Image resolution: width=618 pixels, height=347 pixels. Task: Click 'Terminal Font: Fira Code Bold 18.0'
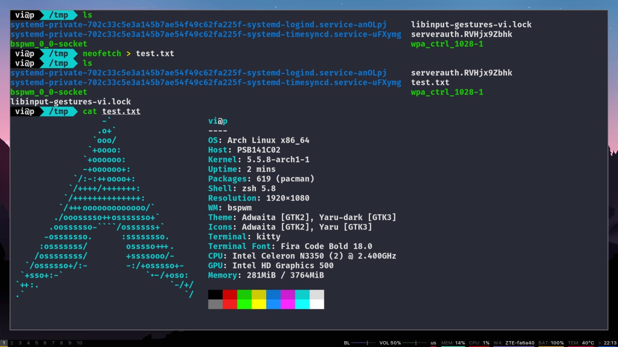click(x=290, y=246)
